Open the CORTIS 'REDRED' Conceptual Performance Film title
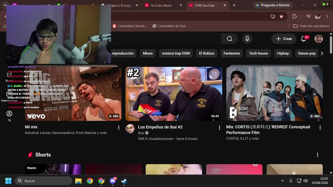Screen dimensions: 333x187 [268, 130]
